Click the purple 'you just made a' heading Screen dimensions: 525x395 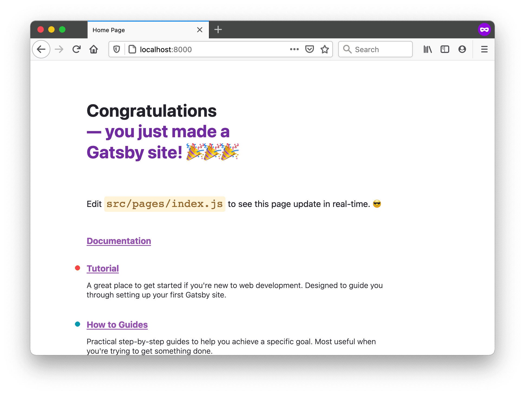pyautogui.click(x=158, y=132)
